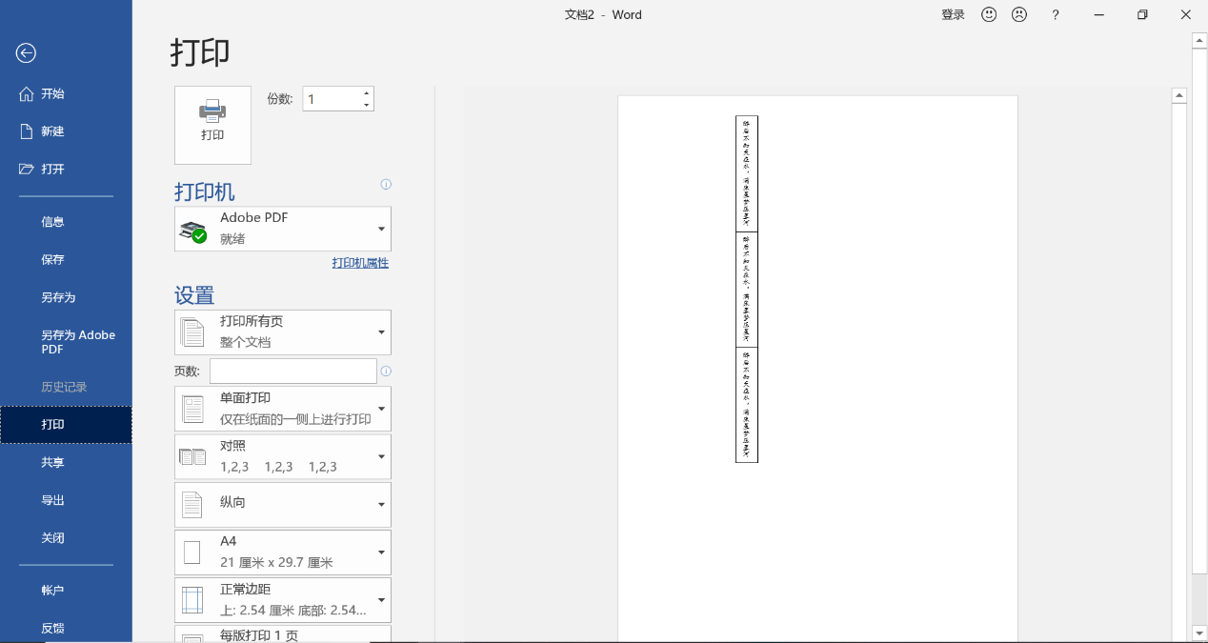
Task: Click 打开 in the sidebar
Action: (66, 169)
